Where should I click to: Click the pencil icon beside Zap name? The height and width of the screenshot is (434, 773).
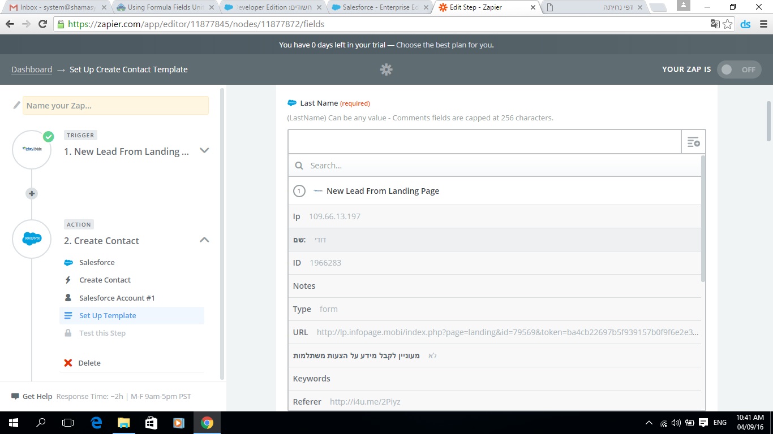(x=16, y=105)
